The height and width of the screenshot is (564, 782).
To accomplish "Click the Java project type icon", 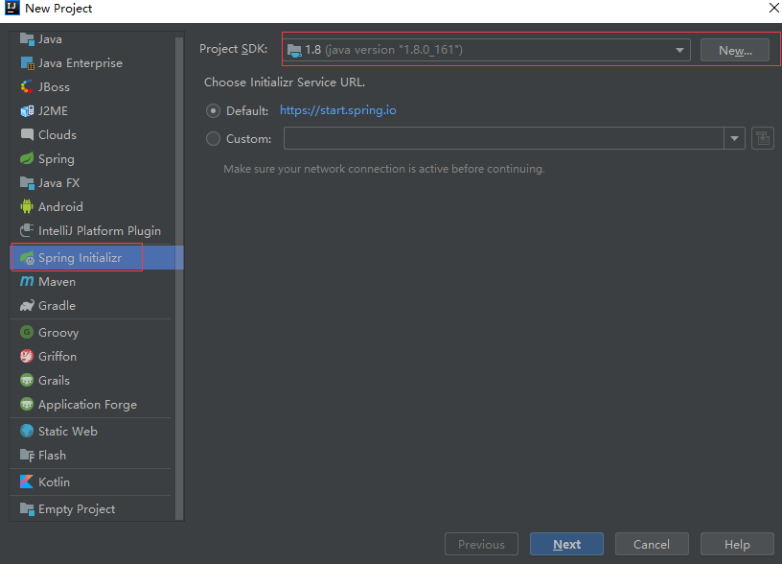I will pyautogui.click(x=27, y=39).
